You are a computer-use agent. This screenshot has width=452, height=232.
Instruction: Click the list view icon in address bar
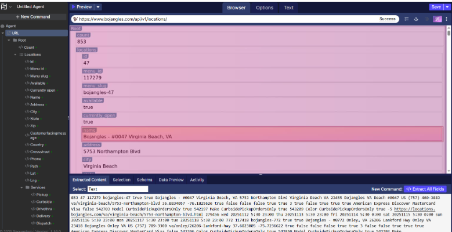pyautogui.click(x=407, y=19)
